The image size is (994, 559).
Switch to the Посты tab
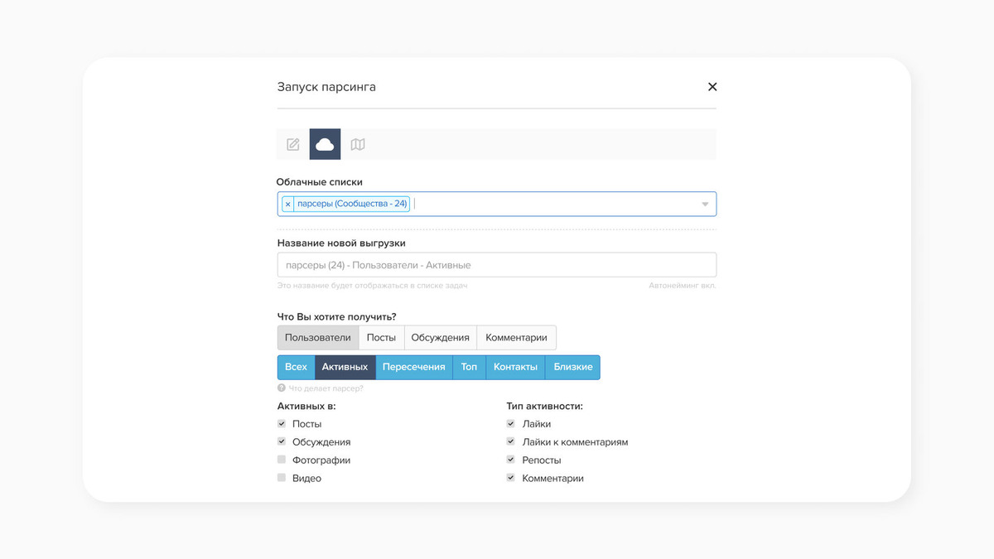pyautogui.click(x=381, y=337)
